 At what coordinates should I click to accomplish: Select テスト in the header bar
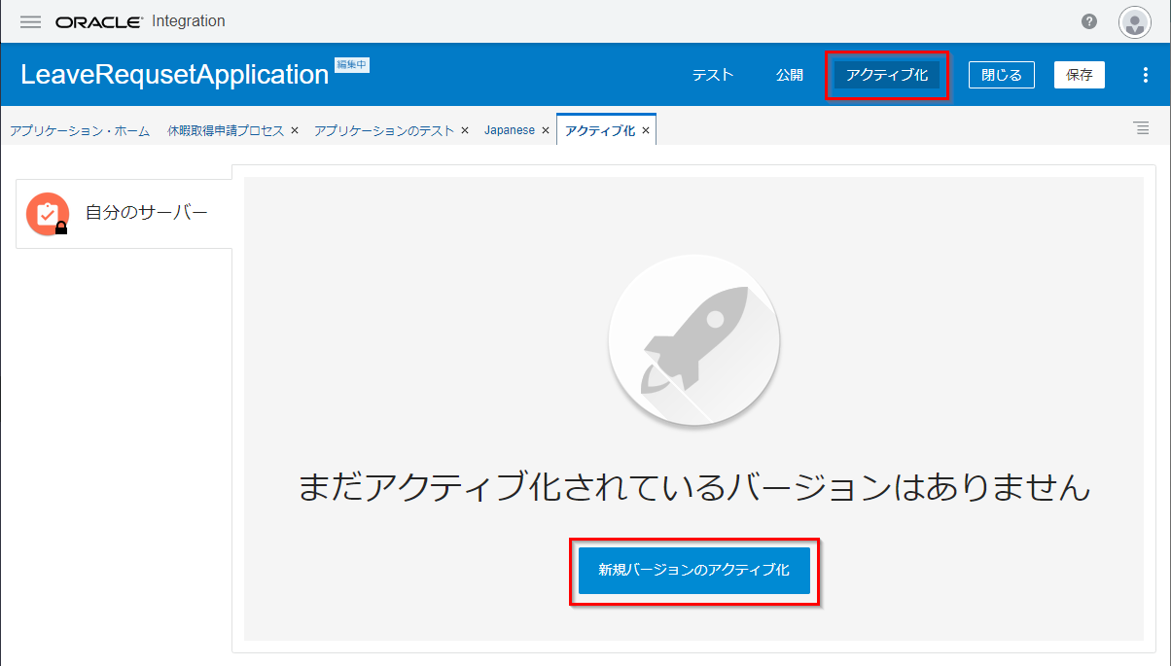coord(713,75)
